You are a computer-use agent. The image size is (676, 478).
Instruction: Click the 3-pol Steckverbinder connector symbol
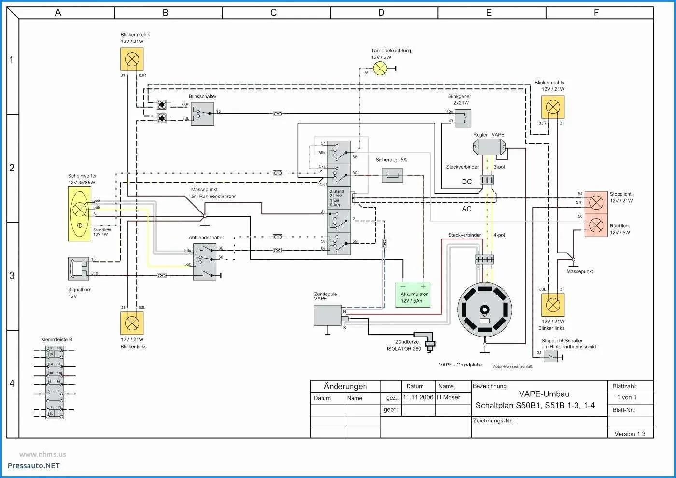(487, 180)
